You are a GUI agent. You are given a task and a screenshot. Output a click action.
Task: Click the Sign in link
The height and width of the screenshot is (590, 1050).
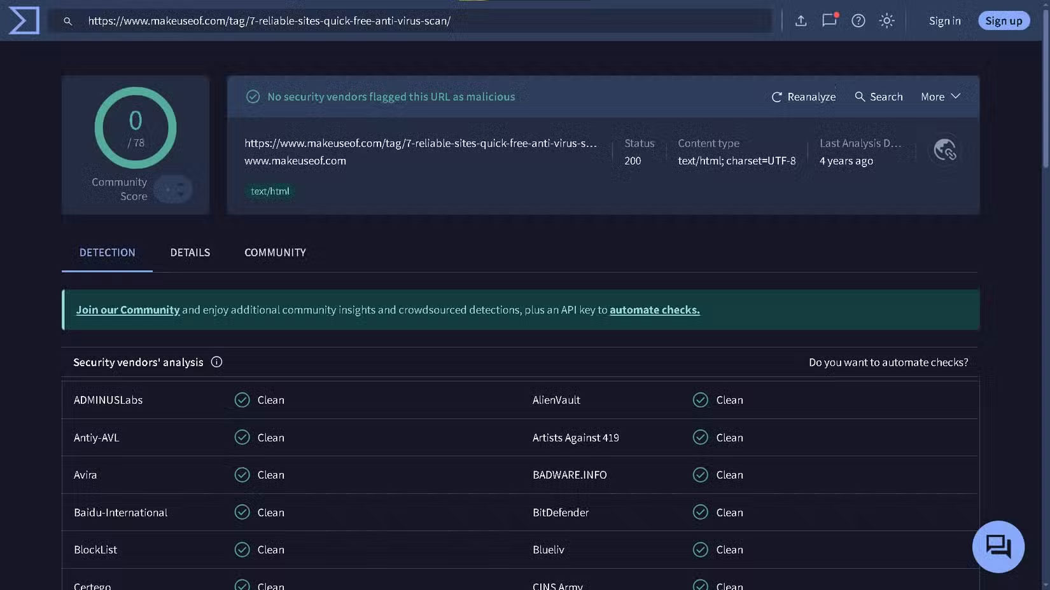coord(944,20)
